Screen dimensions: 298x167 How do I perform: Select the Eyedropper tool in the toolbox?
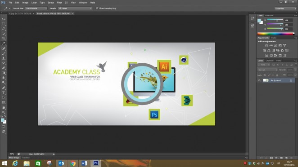point(4,44)
